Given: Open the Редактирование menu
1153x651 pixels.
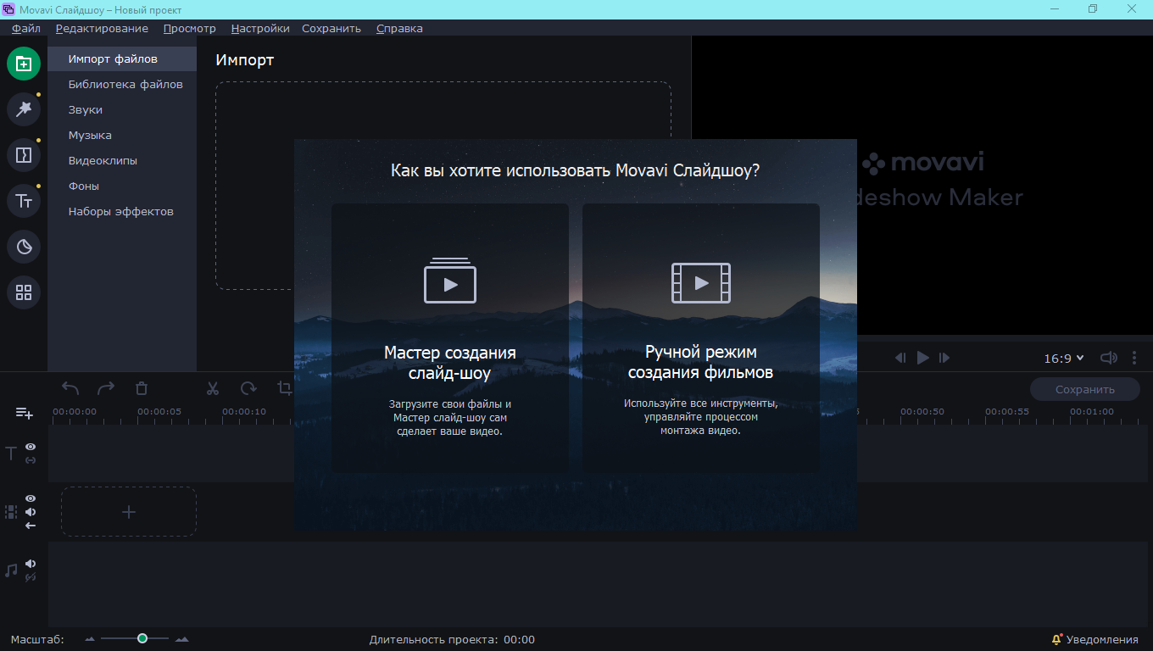Looking at the screenshot, I should click(x=102, y=28).
